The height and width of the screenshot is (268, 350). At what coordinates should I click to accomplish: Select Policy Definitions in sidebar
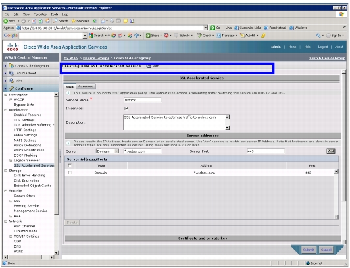[28, 145]
